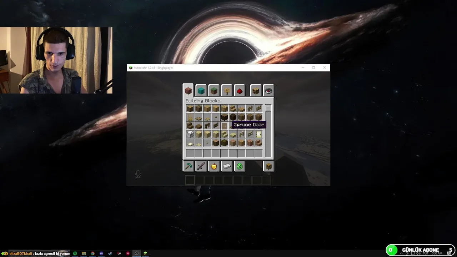Select the Oak Stairs item
The image size is (457, 257).
233,109
